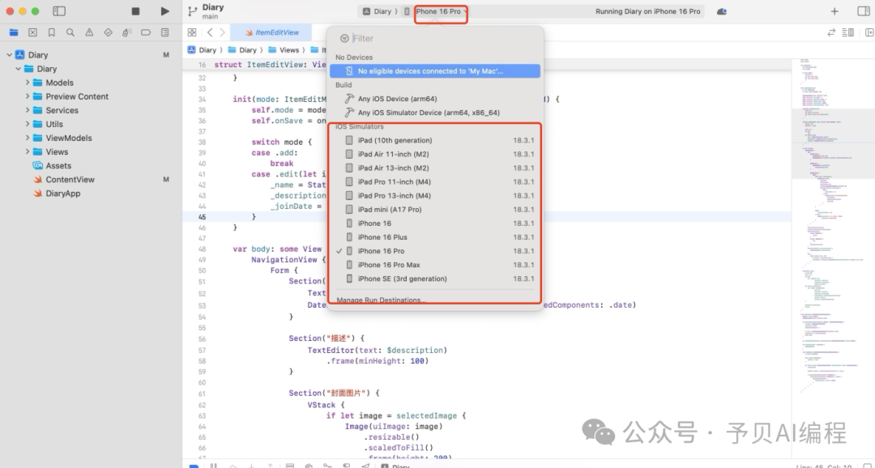Screen dimensions: 875x468
Task: Select iPhone 16 Plus simulator
Action: tap(435, 237)
